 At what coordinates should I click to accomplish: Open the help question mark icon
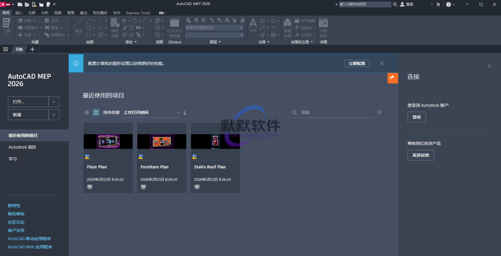click(448, 4)
